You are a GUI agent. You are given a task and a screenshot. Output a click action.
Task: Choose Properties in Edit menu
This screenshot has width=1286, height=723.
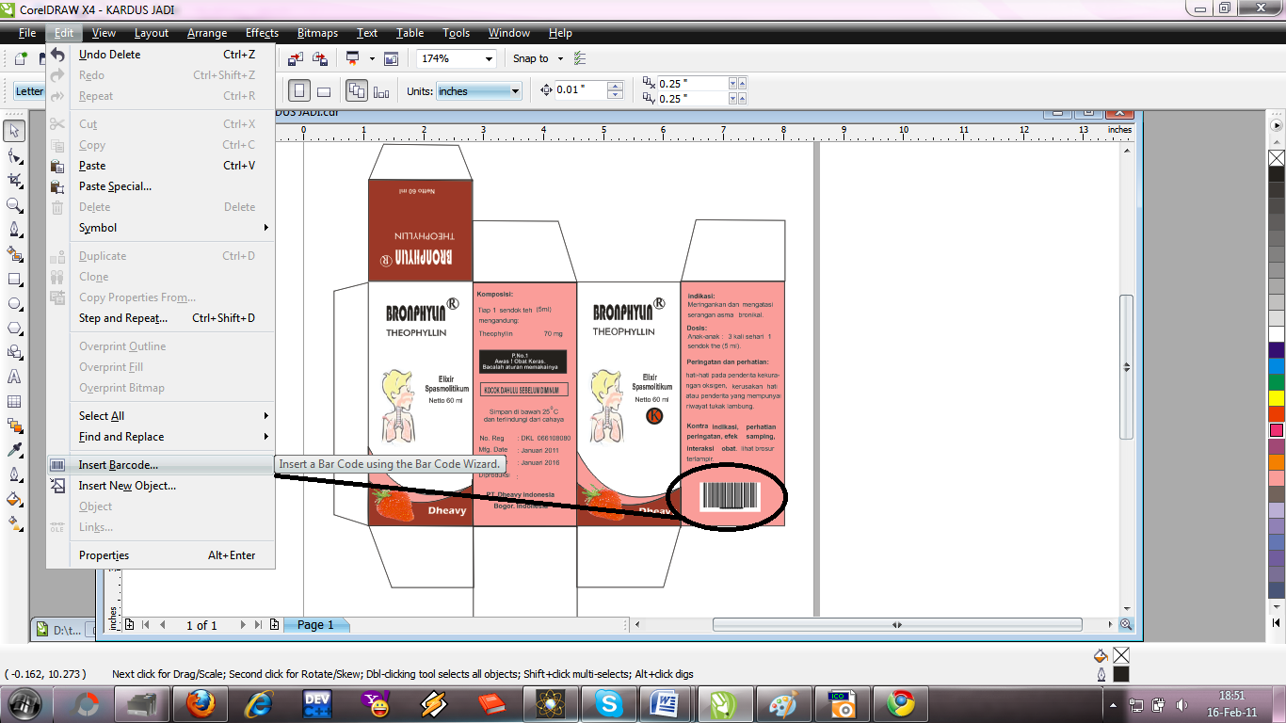click(x=161, y=555)
